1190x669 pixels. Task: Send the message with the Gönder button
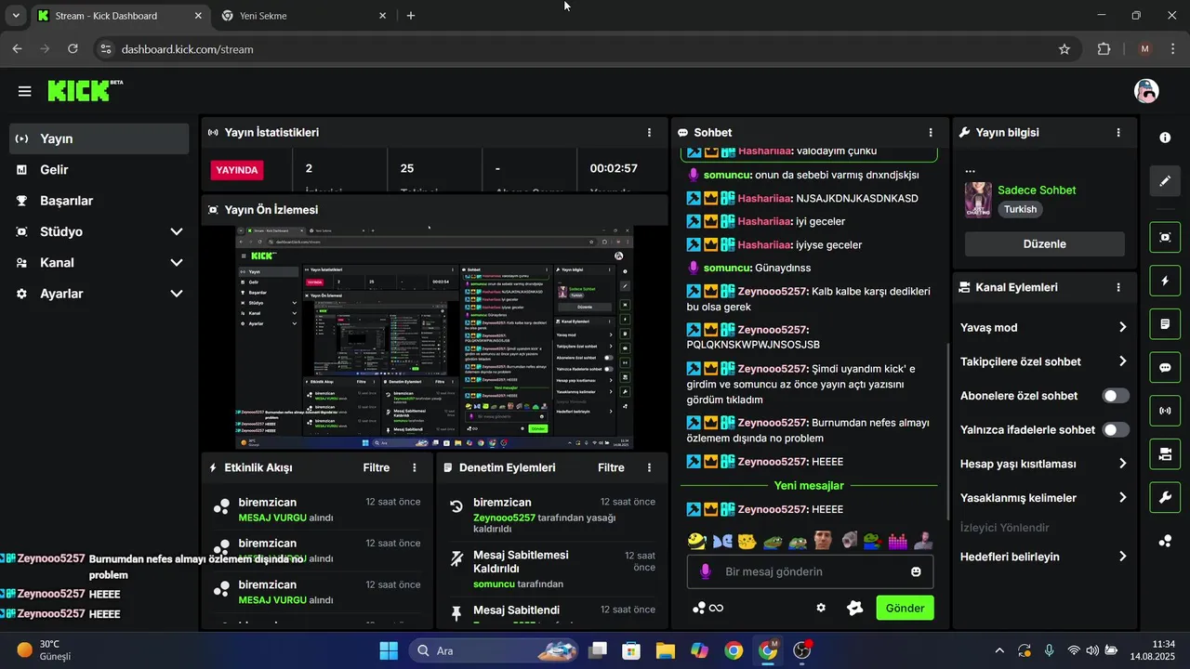[x=905, y=608]
